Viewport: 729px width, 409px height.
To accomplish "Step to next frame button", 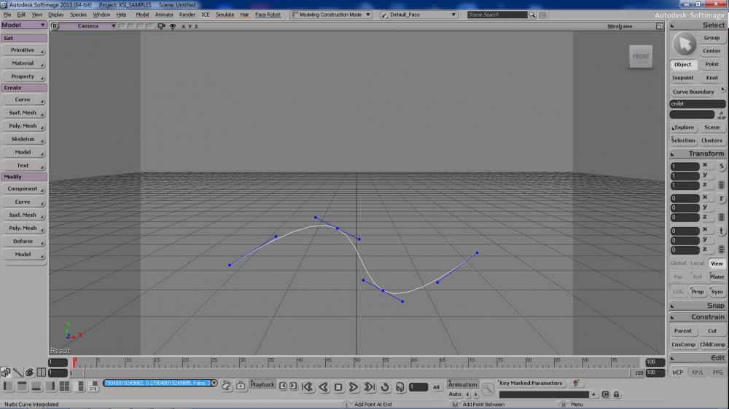I will click(293, 386).
